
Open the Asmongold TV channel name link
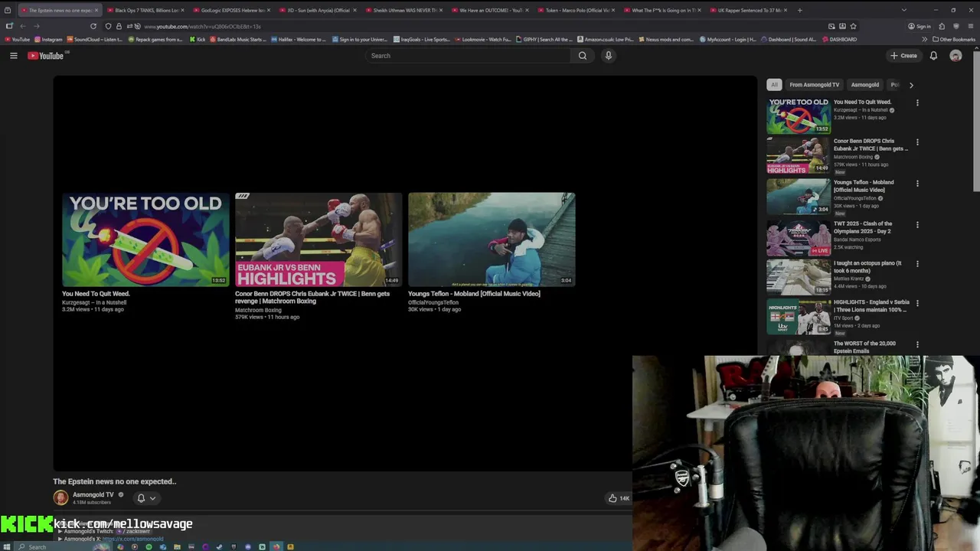pos(93,495)
